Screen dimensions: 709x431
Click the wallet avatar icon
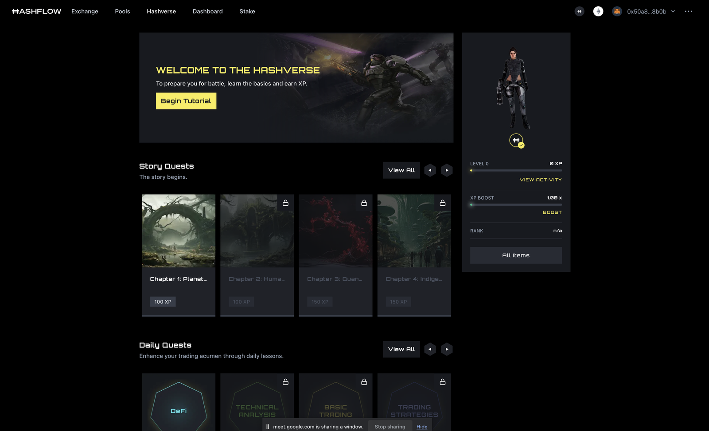pos(617,12)
